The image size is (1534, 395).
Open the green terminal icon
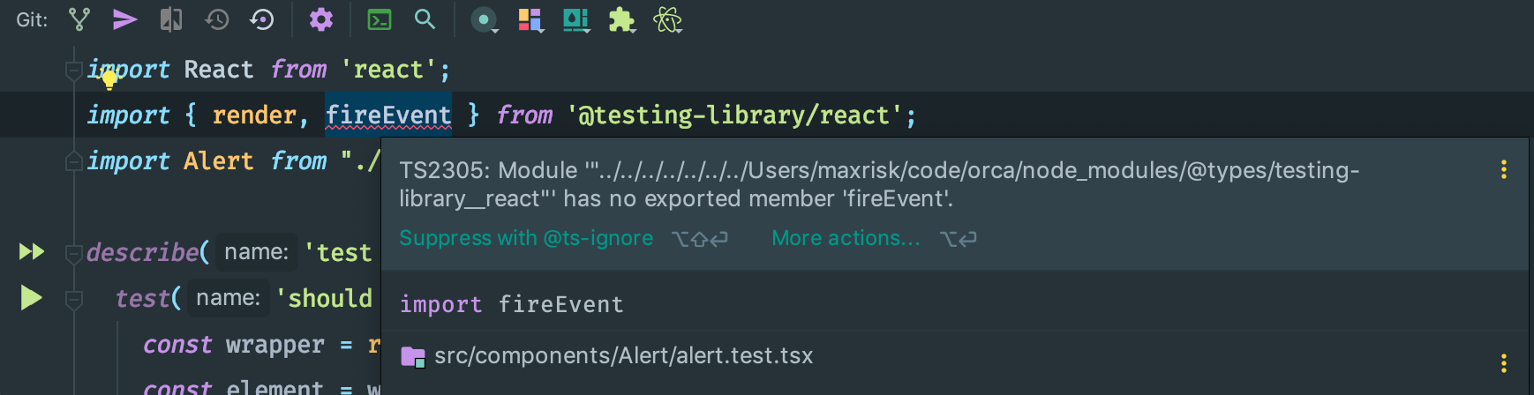coord(380,19)
